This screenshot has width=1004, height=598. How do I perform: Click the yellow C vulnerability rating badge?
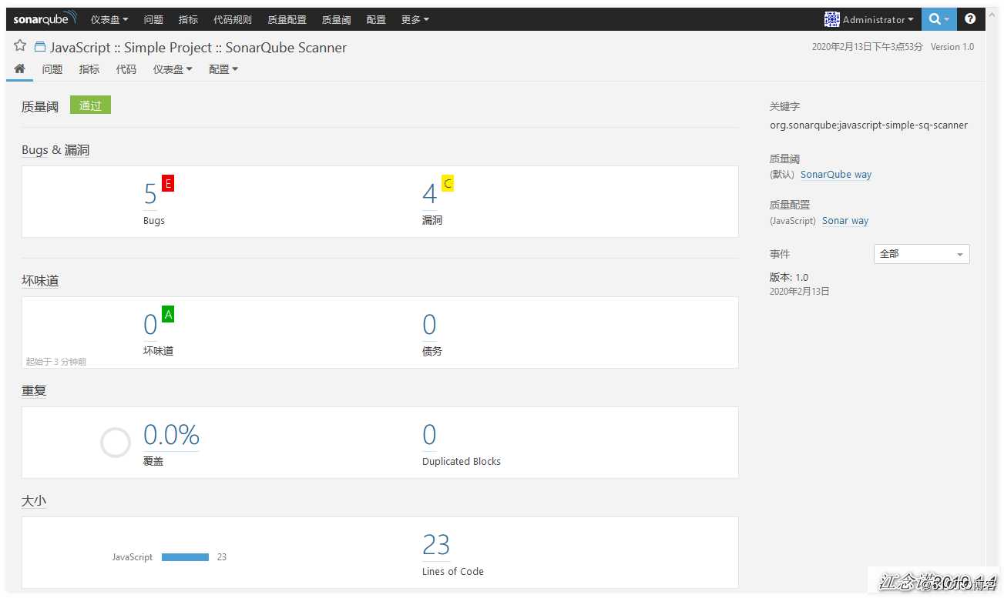448,183
